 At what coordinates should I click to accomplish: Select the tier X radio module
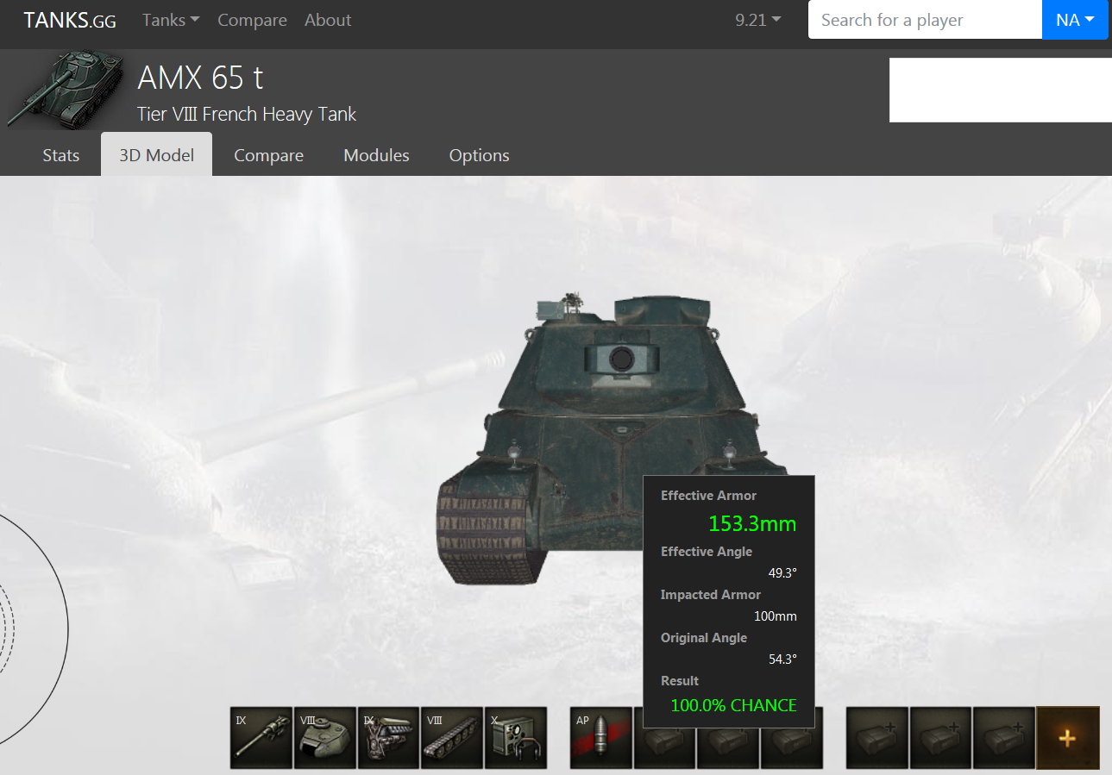click(x=516, y=737)
